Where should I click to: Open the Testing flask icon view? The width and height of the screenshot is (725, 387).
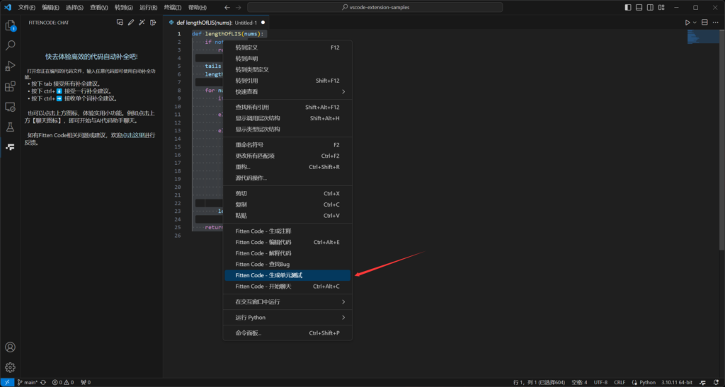click(11, 127)
